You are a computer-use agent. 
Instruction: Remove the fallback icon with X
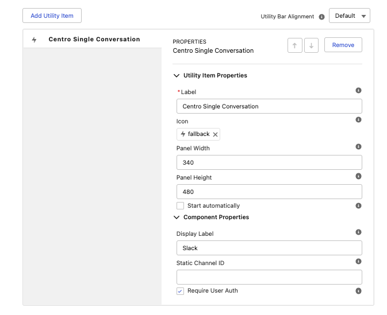tap(215, 134)
